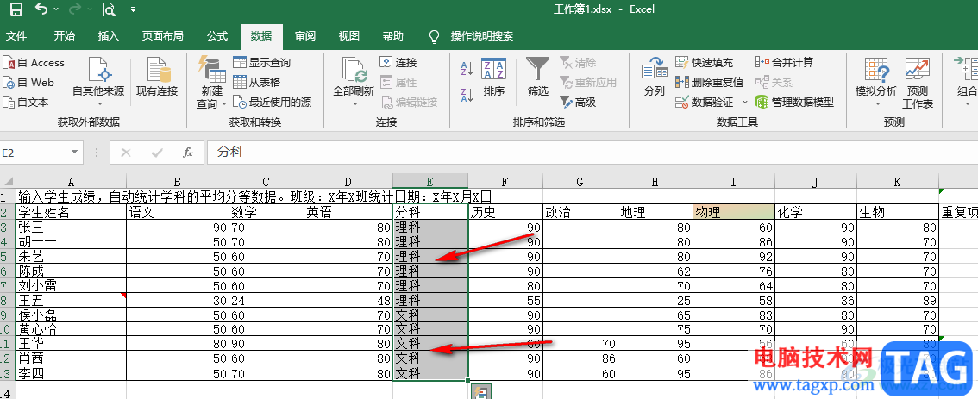The height and width of the screenshot is (399, 978).
Task: Click the Name Box showing E2
Action: 34,153
